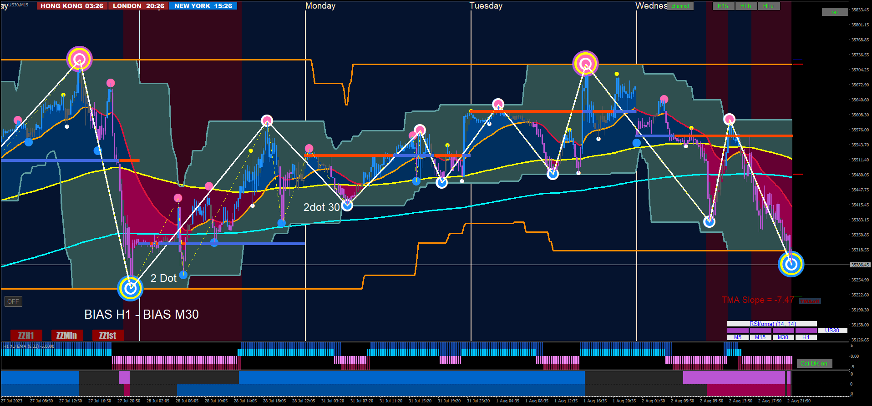This screenshot has height=406, width=872.
Task: Toggle the rsi button
Action: [835, 12]
